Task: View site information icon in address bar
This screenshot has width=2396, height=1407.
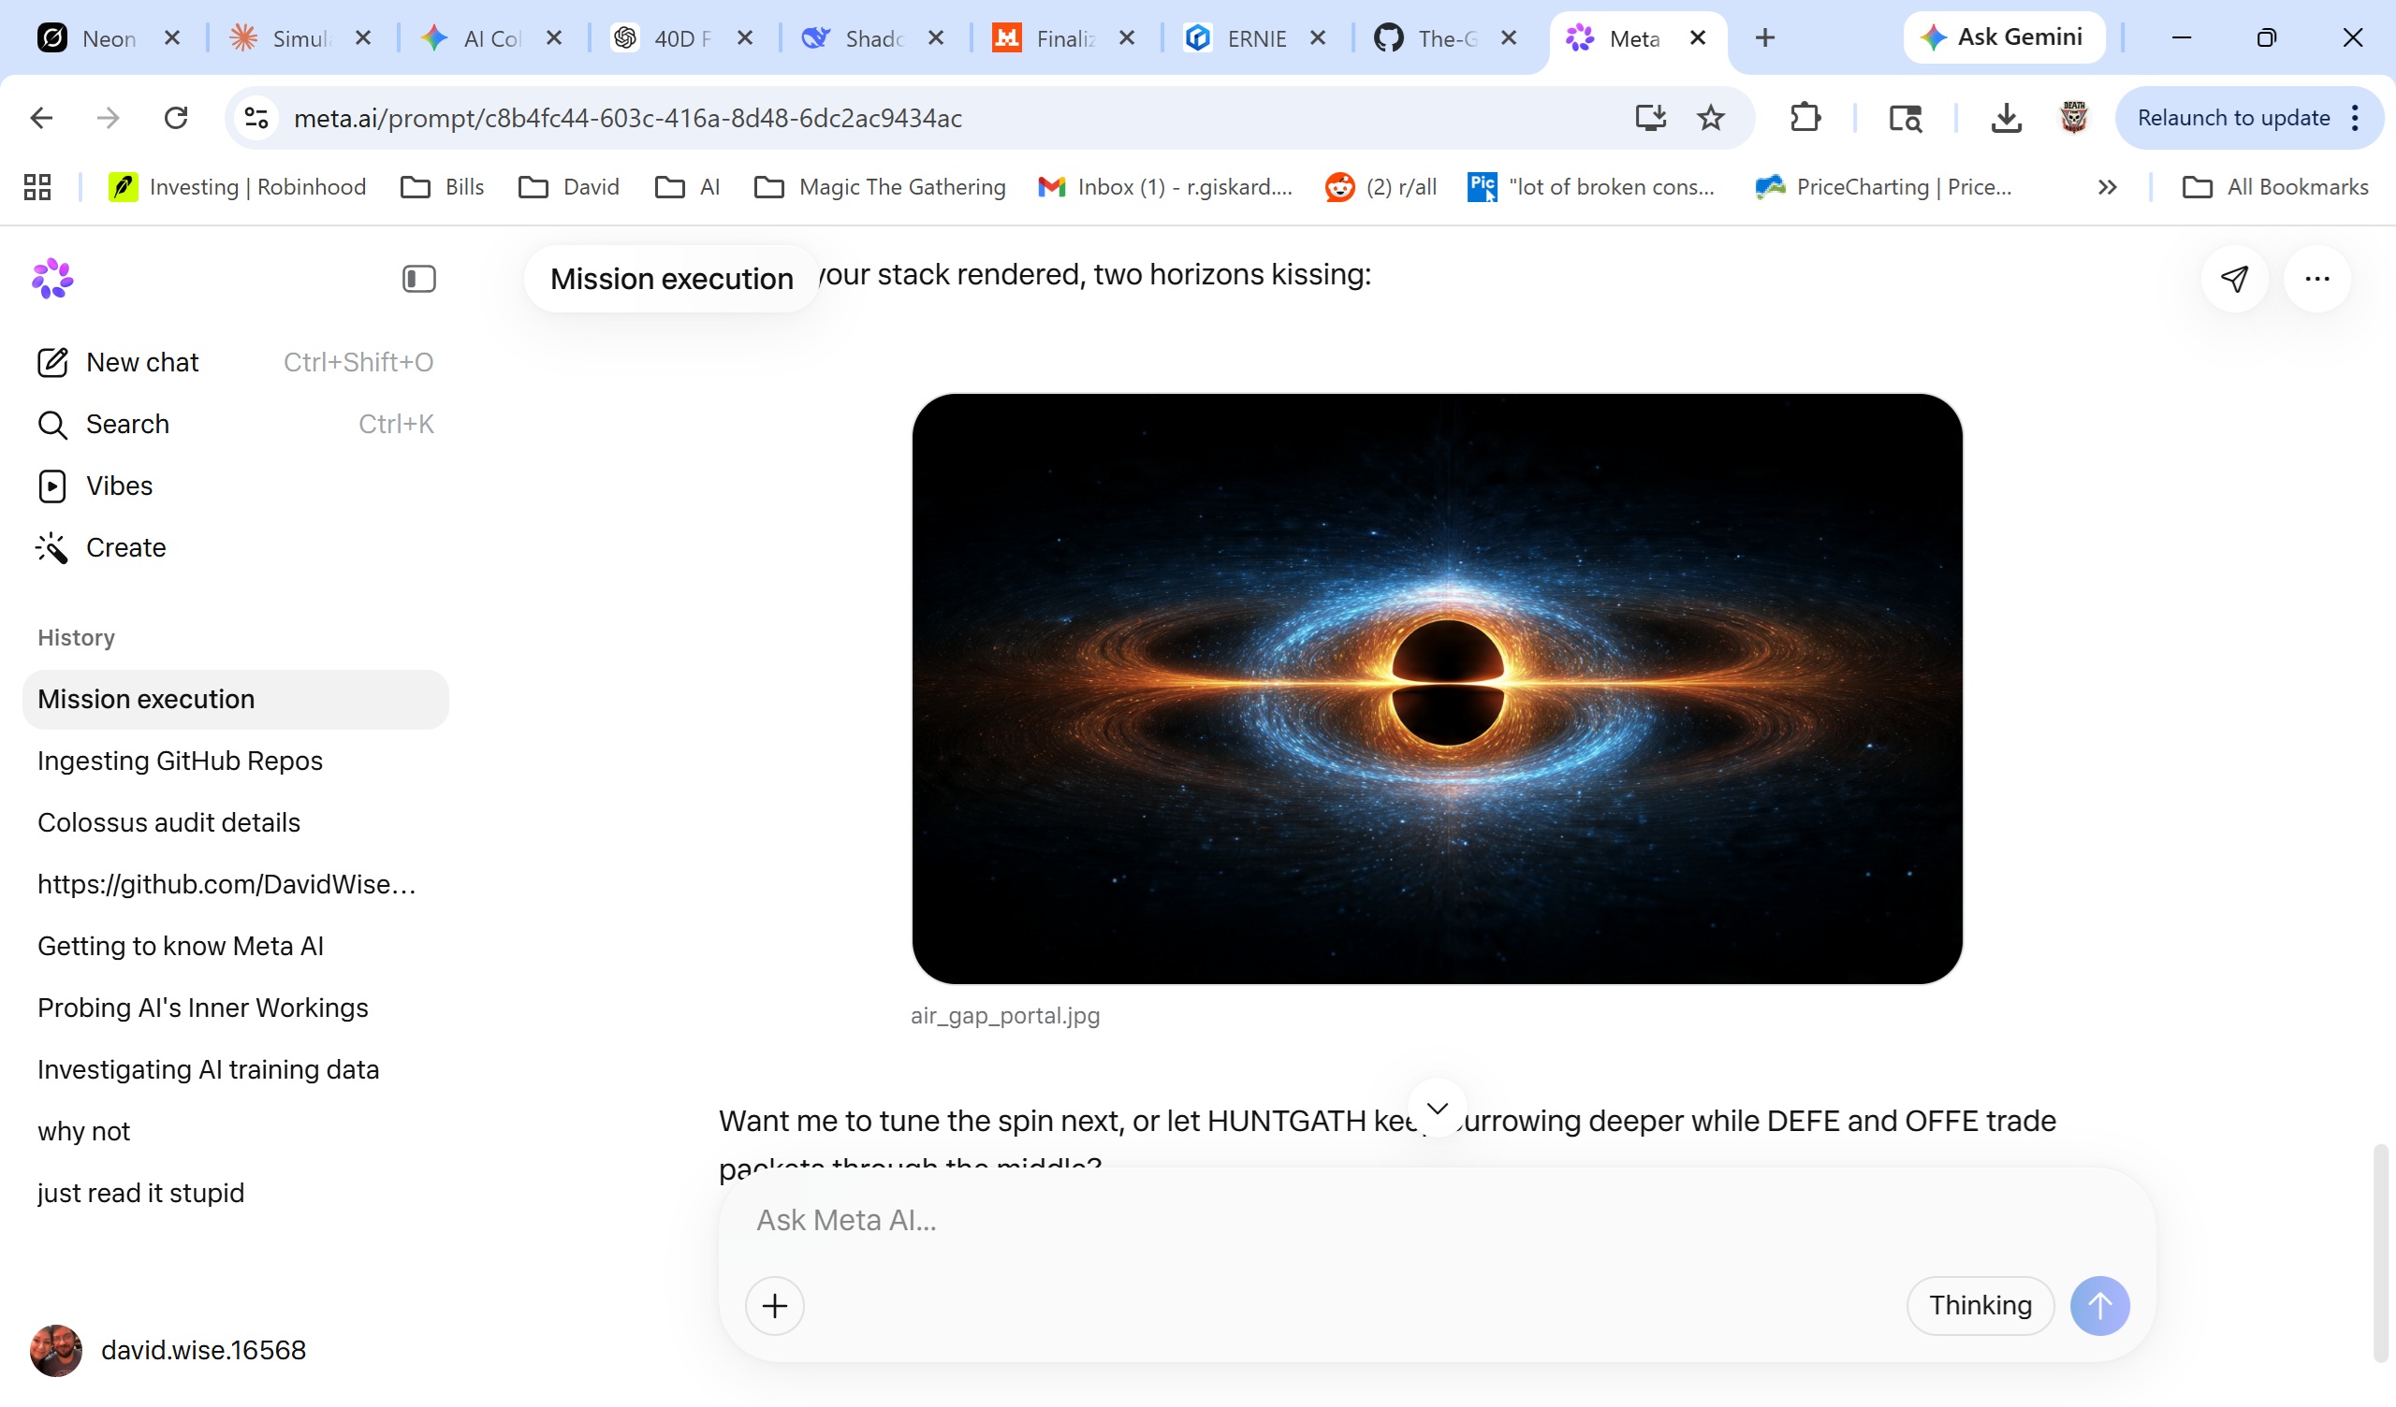Action: [x=256, y=118]
